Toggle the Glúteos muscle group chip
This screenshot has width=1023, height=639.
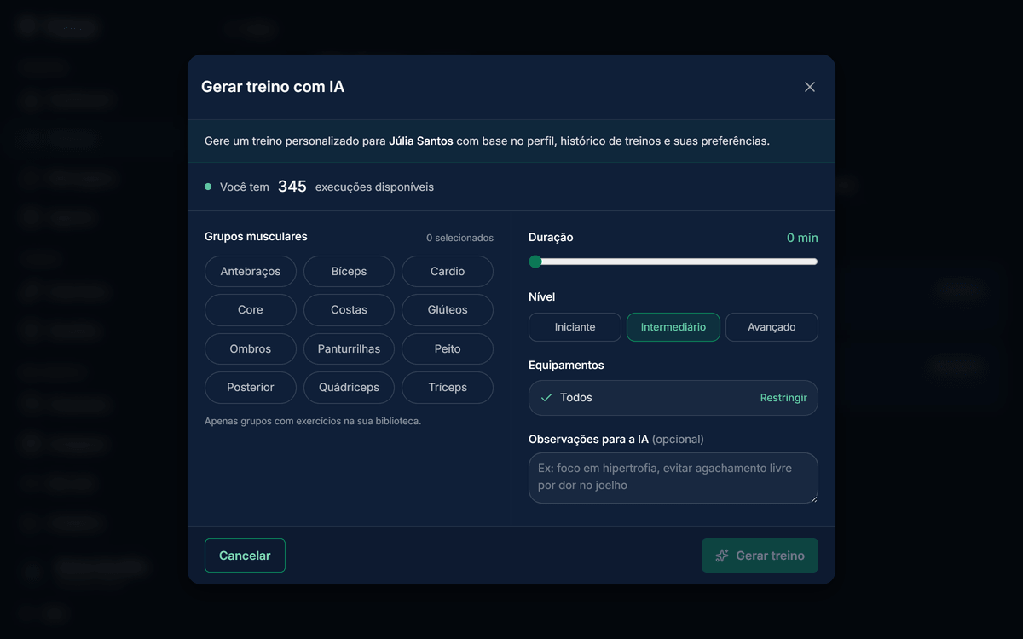pos(448,310)
